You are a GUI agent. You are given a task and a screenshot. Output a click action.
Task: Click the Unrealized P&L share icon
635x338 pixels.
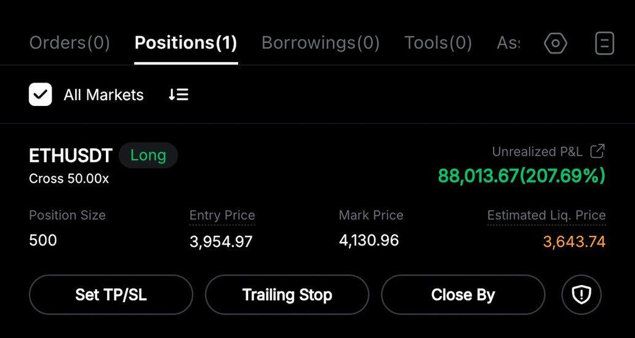click(597, 151)
